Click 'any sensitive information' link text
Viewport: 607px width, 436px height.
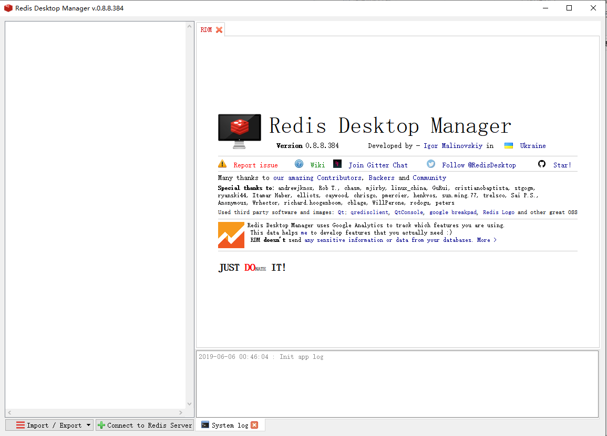click(x=343, y=240)
